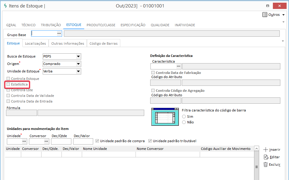Open Característica lookup ellipsis button
289x180 pixels.
click(178, 66)
